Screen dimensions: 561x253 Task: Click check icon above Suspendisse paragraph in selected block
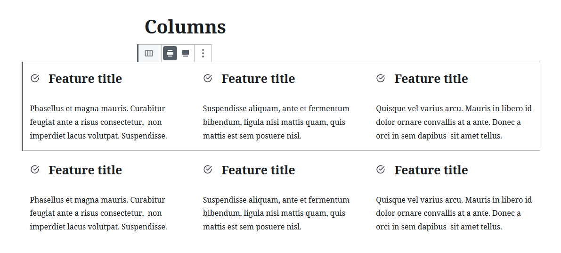pyautogui.click(x=208, y=78)
